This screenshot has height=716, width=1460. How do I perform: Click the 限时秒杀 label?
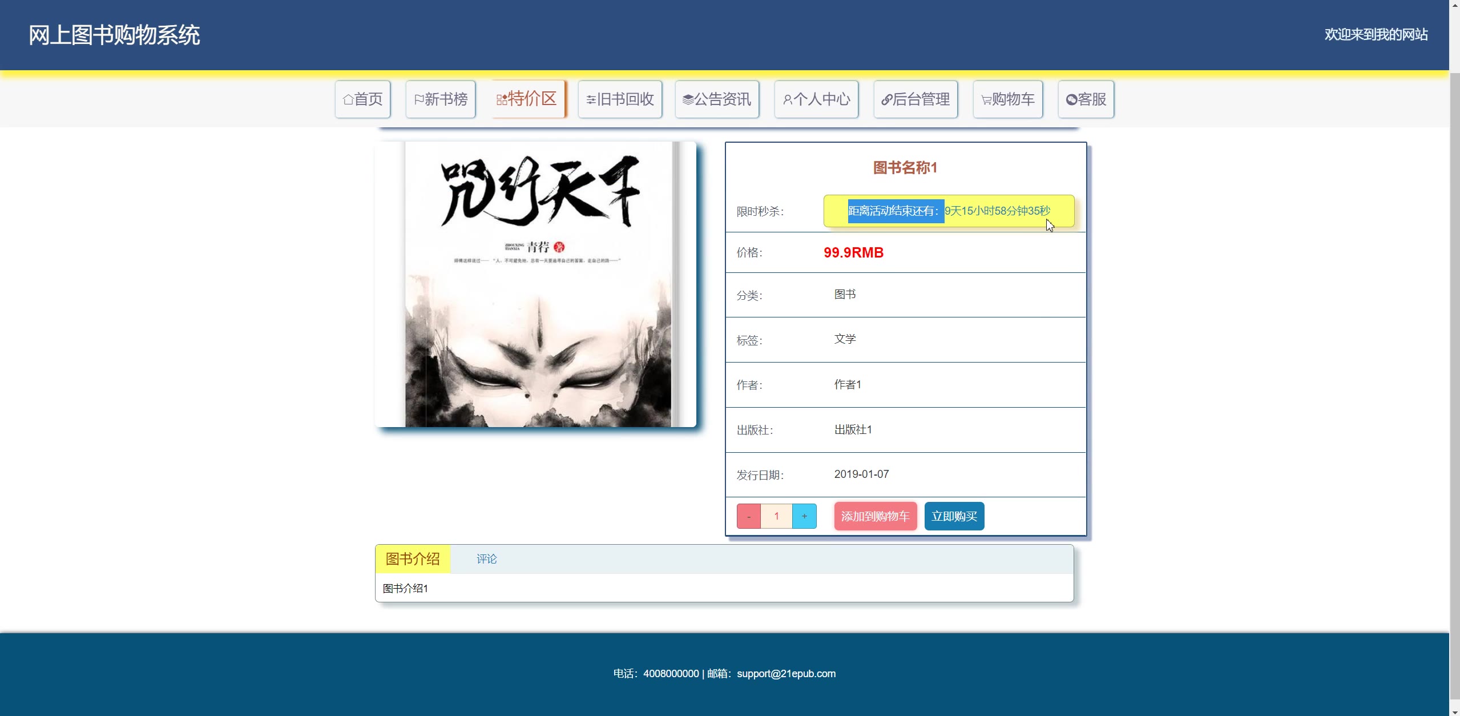point(760,211)
